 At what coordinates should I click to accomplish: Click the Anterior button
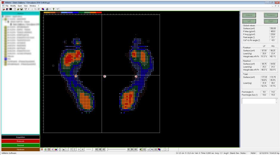pos(249,15)
